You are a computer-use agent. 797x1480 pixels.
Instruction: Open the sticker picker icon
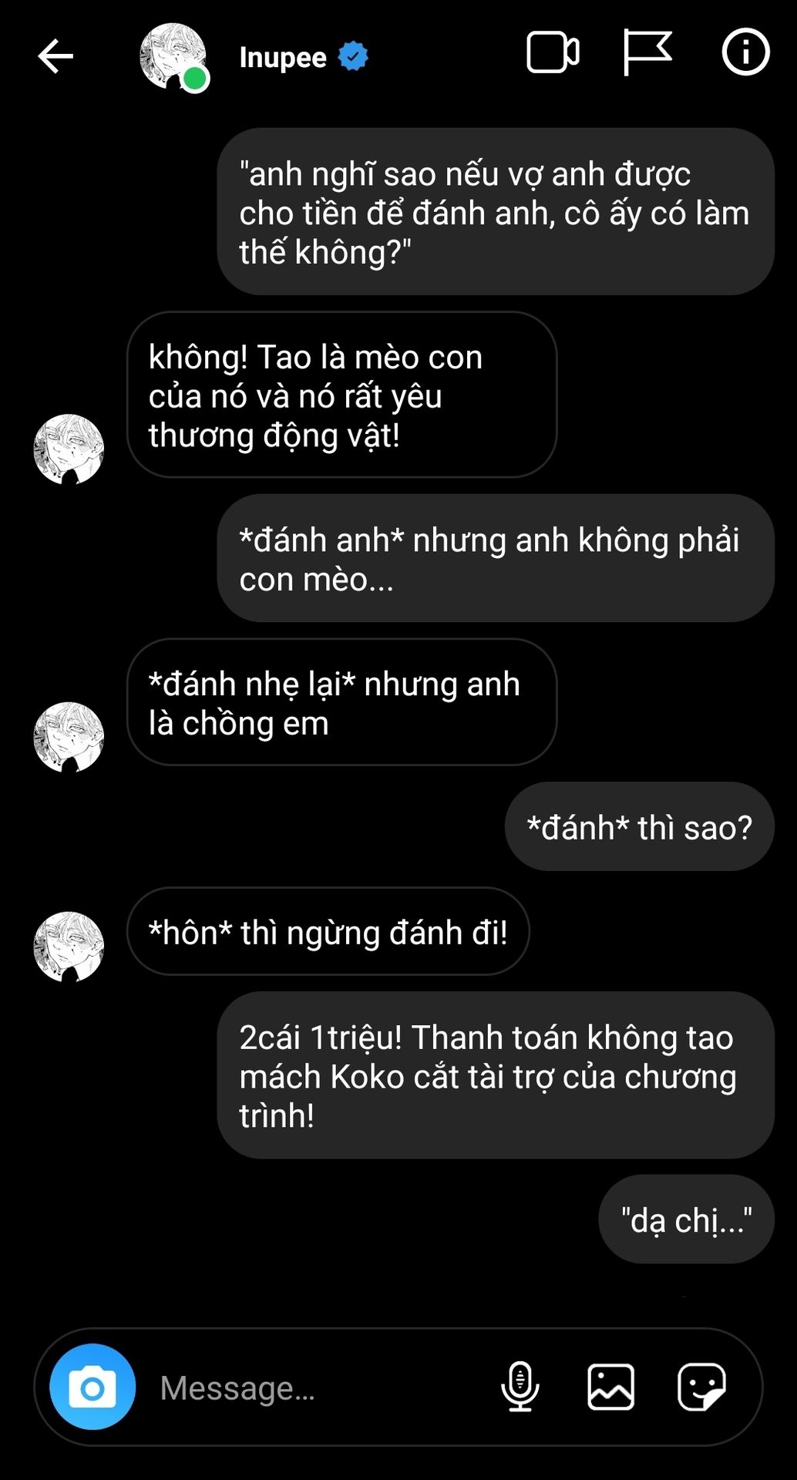701,1387
